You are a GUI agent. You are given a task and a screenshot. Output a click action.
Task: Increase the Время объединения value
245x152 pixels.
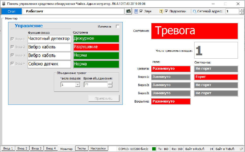click(x=110, y=83)
